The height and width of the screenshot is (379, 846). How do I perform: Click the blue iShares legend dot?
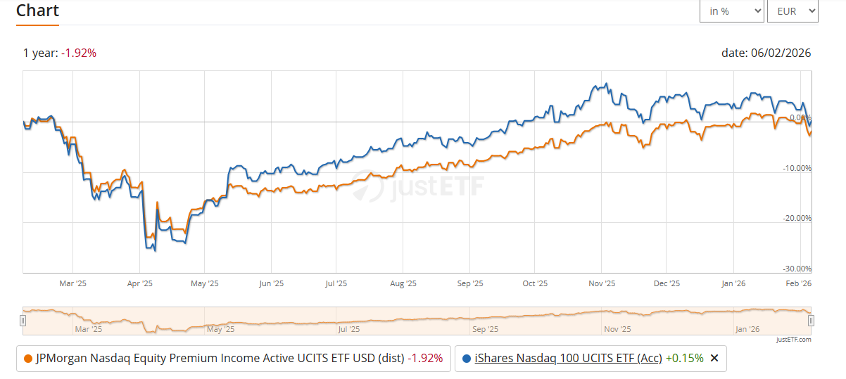[467, 358]
